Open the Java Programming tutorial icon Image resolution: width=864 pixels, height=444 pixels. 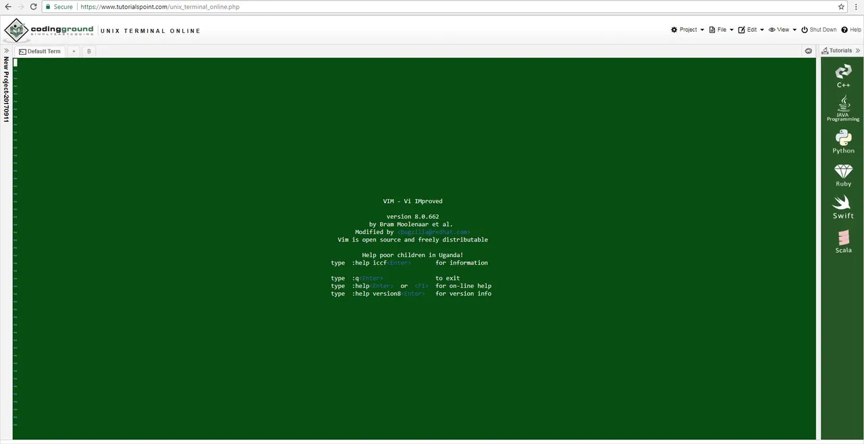(x=843, y=109)
